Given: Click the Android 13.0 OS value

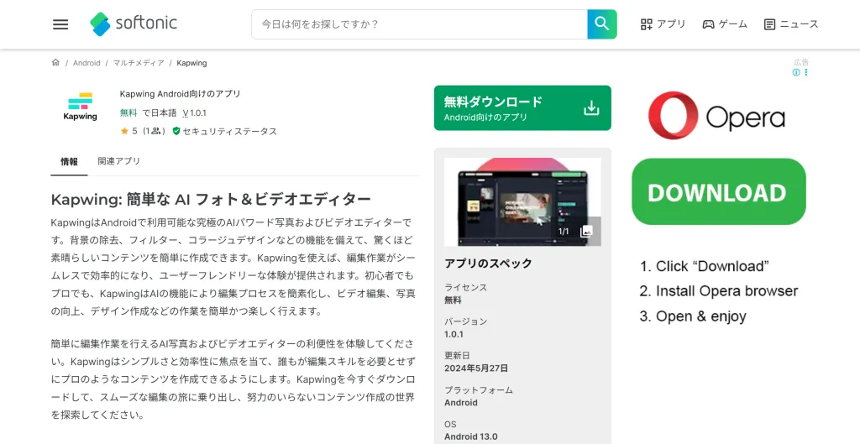Looking at the screenshot, I should tap(470, 436).
